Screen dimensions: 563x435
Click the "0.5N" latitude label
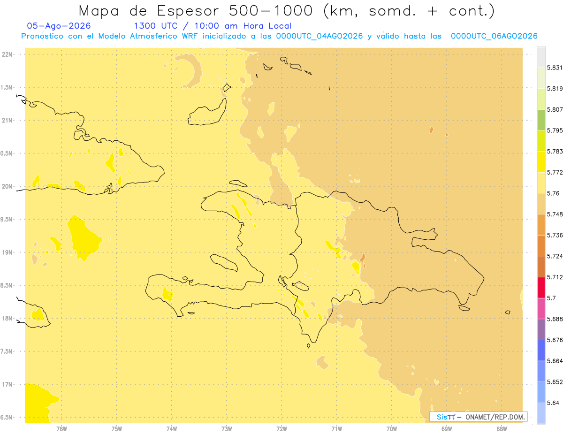click(x=7, y=153)
